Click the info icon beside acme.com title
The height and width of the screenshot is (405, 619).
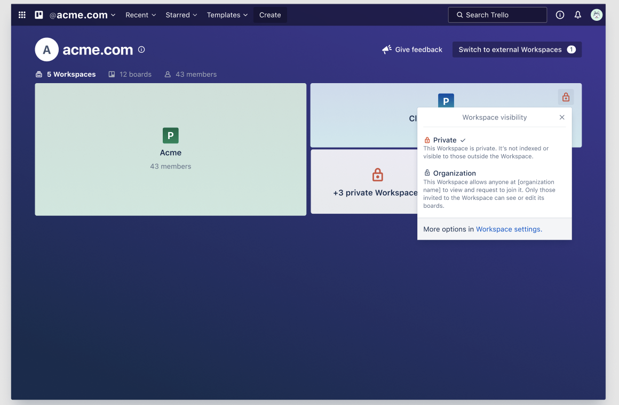click(x=141, y=50)
